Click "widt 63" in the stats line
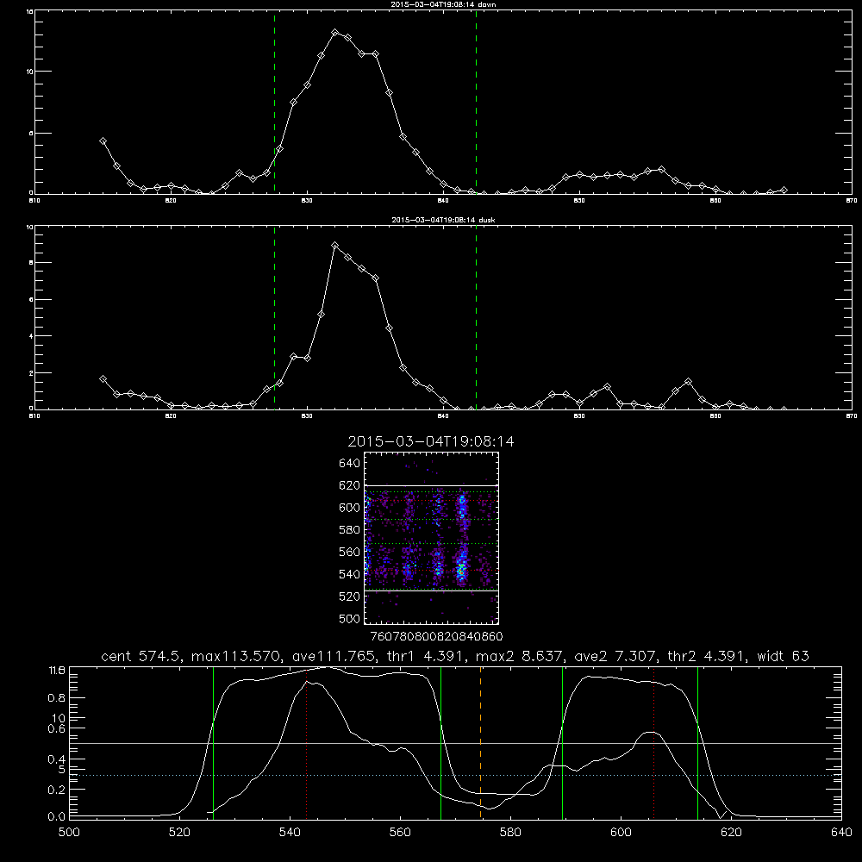This screenshot has width=862, height=862. coord(783,656)
